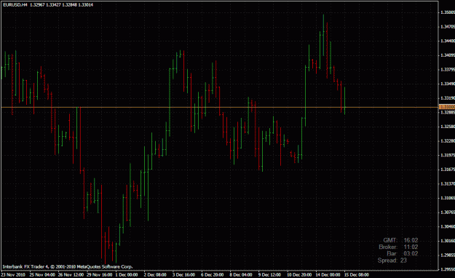Click the 23 Nov 2010 date label
Viewport: 455px width, 278px height.
(13, 274)
